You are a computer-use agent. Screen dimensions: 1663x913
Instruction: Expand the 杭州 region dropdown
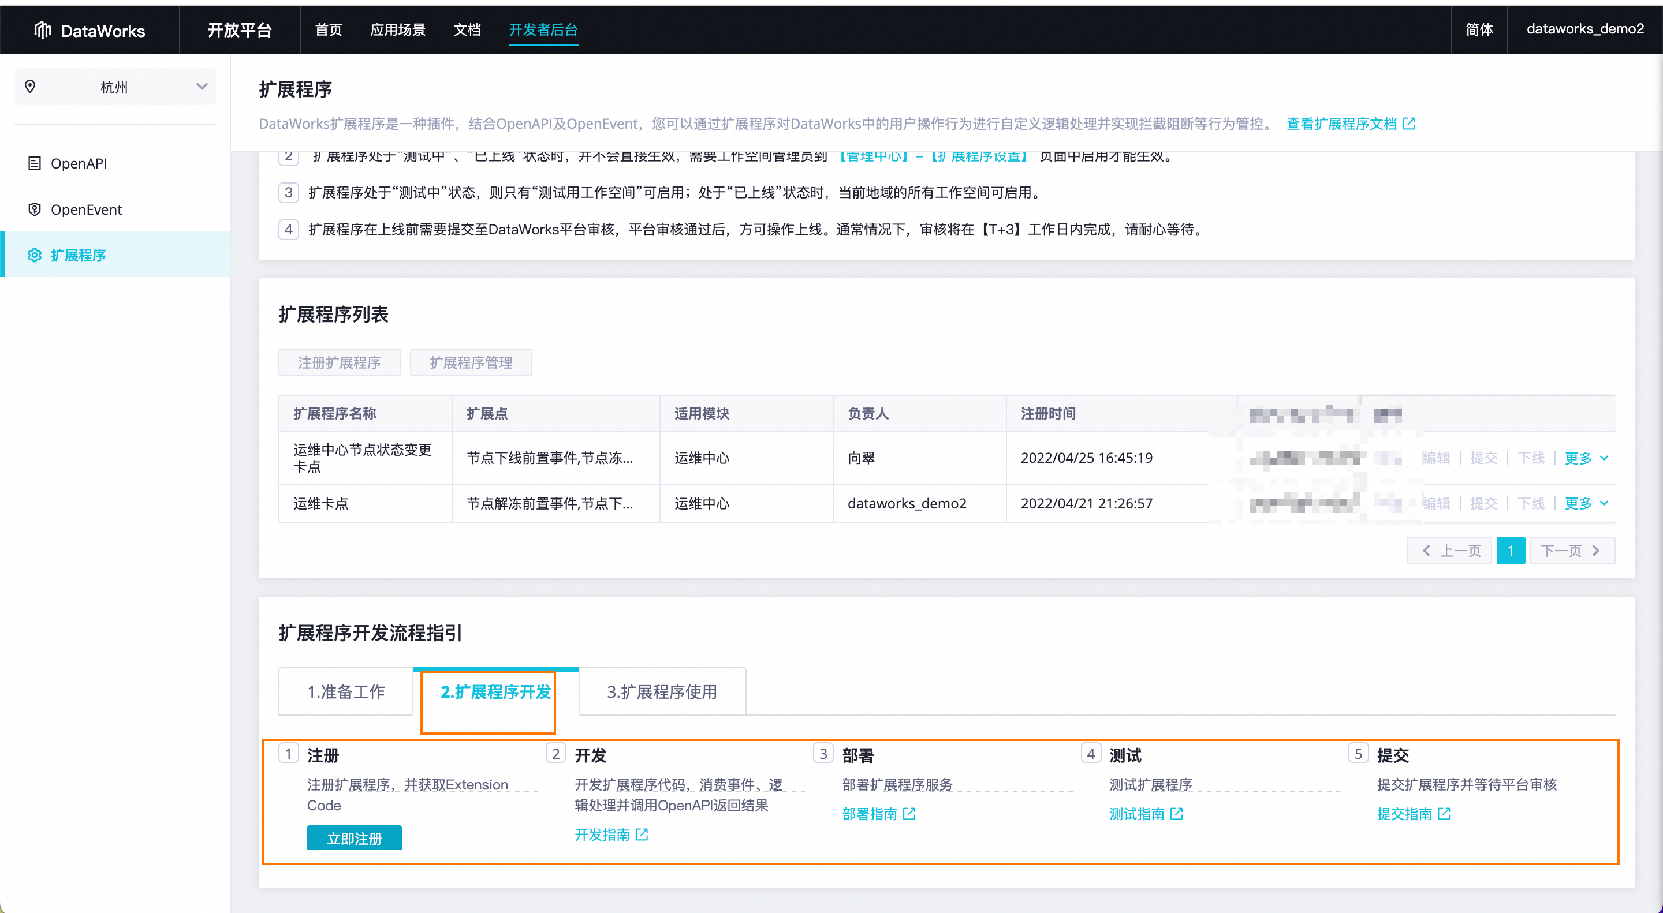tap(115, 87)
